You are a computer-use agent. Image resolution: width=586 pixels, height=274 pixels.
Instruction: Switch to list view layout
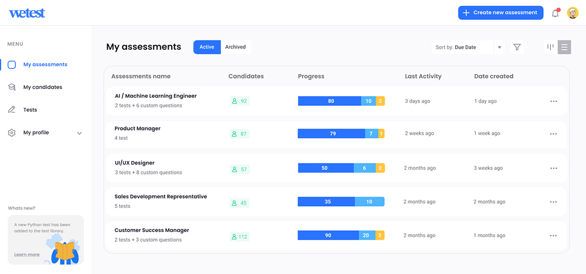coord(564,47)
